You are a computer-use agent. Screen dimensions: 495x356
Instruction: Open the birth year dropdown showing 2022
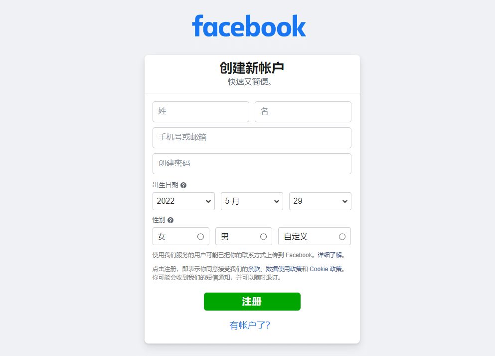click(x=183, y=201)
